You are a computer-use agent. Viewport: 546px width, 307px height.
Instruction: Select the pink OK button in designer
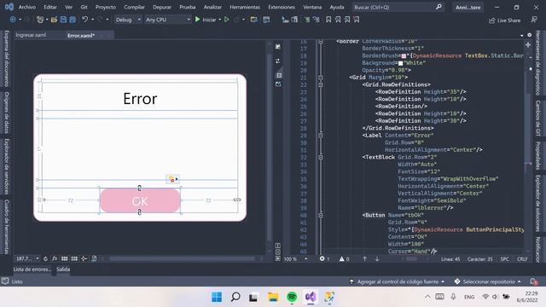click(x=140, y=201)
